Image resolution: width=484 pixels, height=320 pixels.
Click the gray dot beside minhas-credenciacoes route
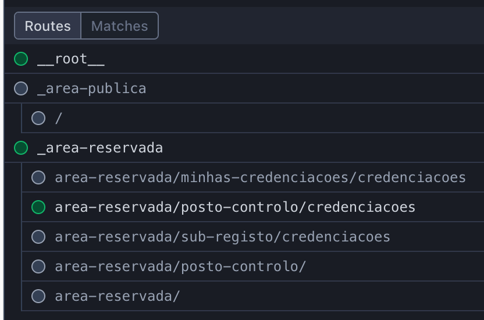[38, 177]
